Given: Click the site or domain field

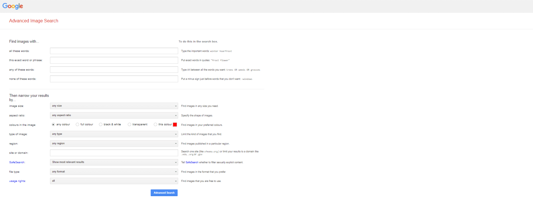Looking at the screenshot, I should coord(114,152).
